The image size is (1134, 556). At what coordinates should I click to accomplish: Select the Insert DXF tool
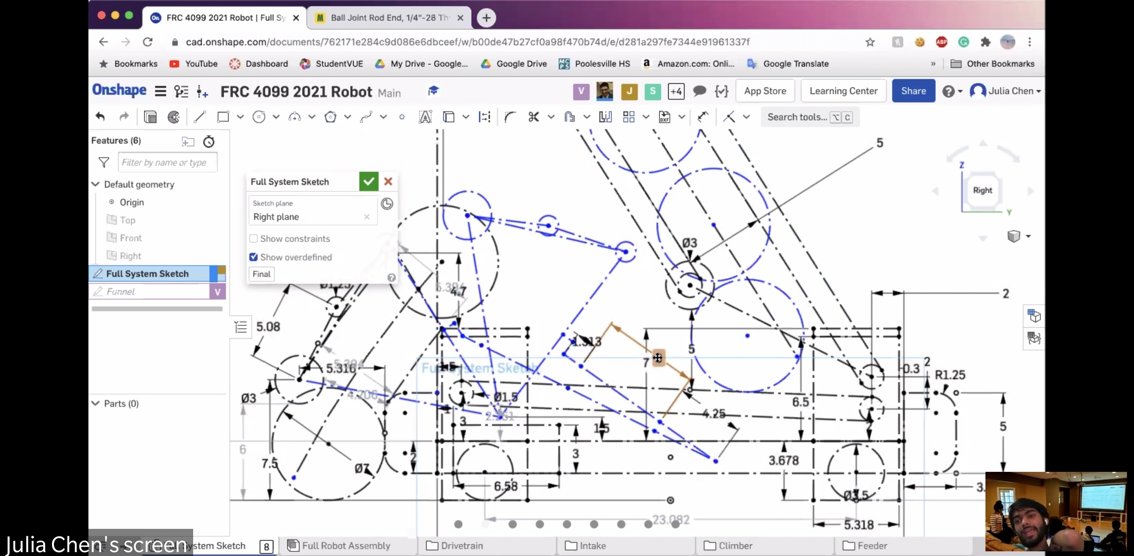tap(664, 117)
